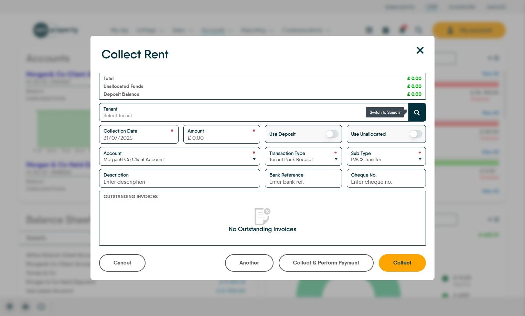
Task: Open the Select Tenant field
Action: point(254,112)
